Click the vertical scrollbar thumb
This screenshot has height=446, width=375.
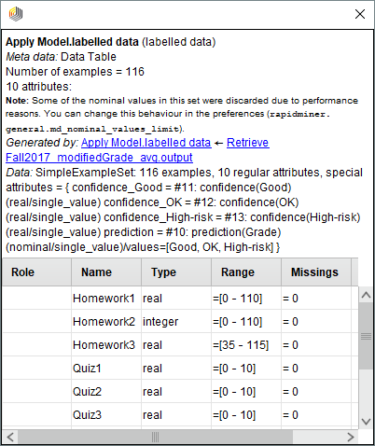(x=366, y=336)
